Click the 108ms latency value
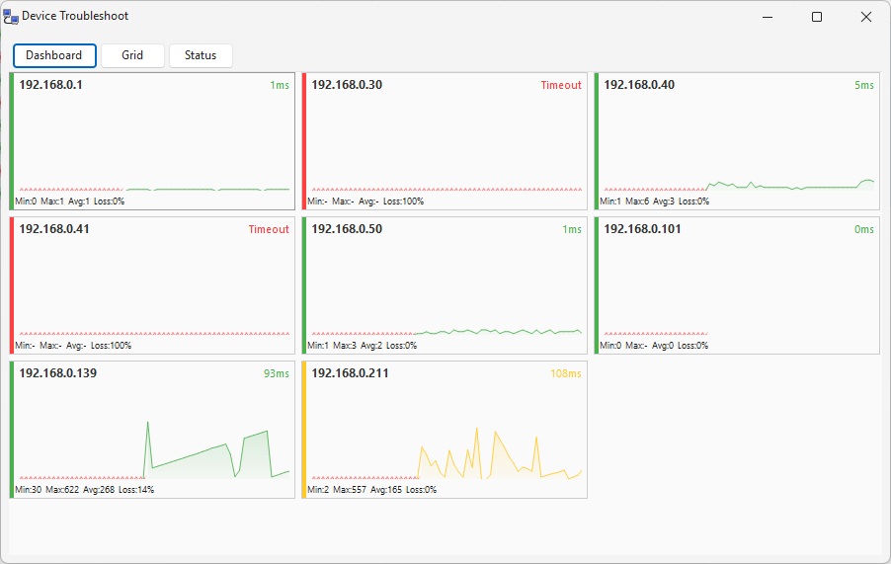The height and width of the screenshot is (564, 891). [x=567, y=373]
